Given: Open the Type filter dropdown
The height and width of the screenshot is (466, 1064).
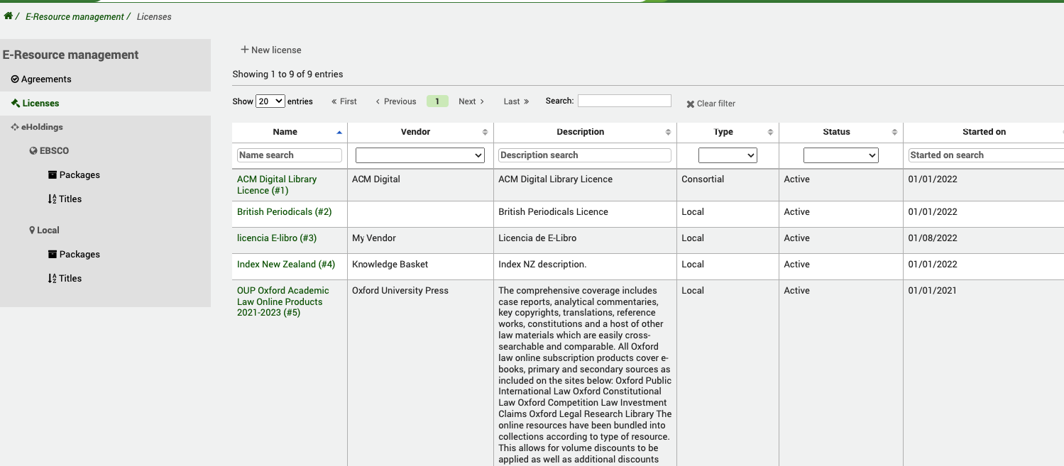Looking at the screenshot, I should [728, 155].
